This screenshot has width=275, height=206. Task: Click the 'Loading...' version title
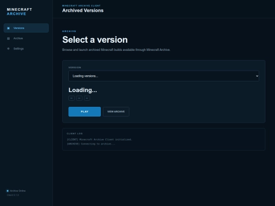click(82, 90)
